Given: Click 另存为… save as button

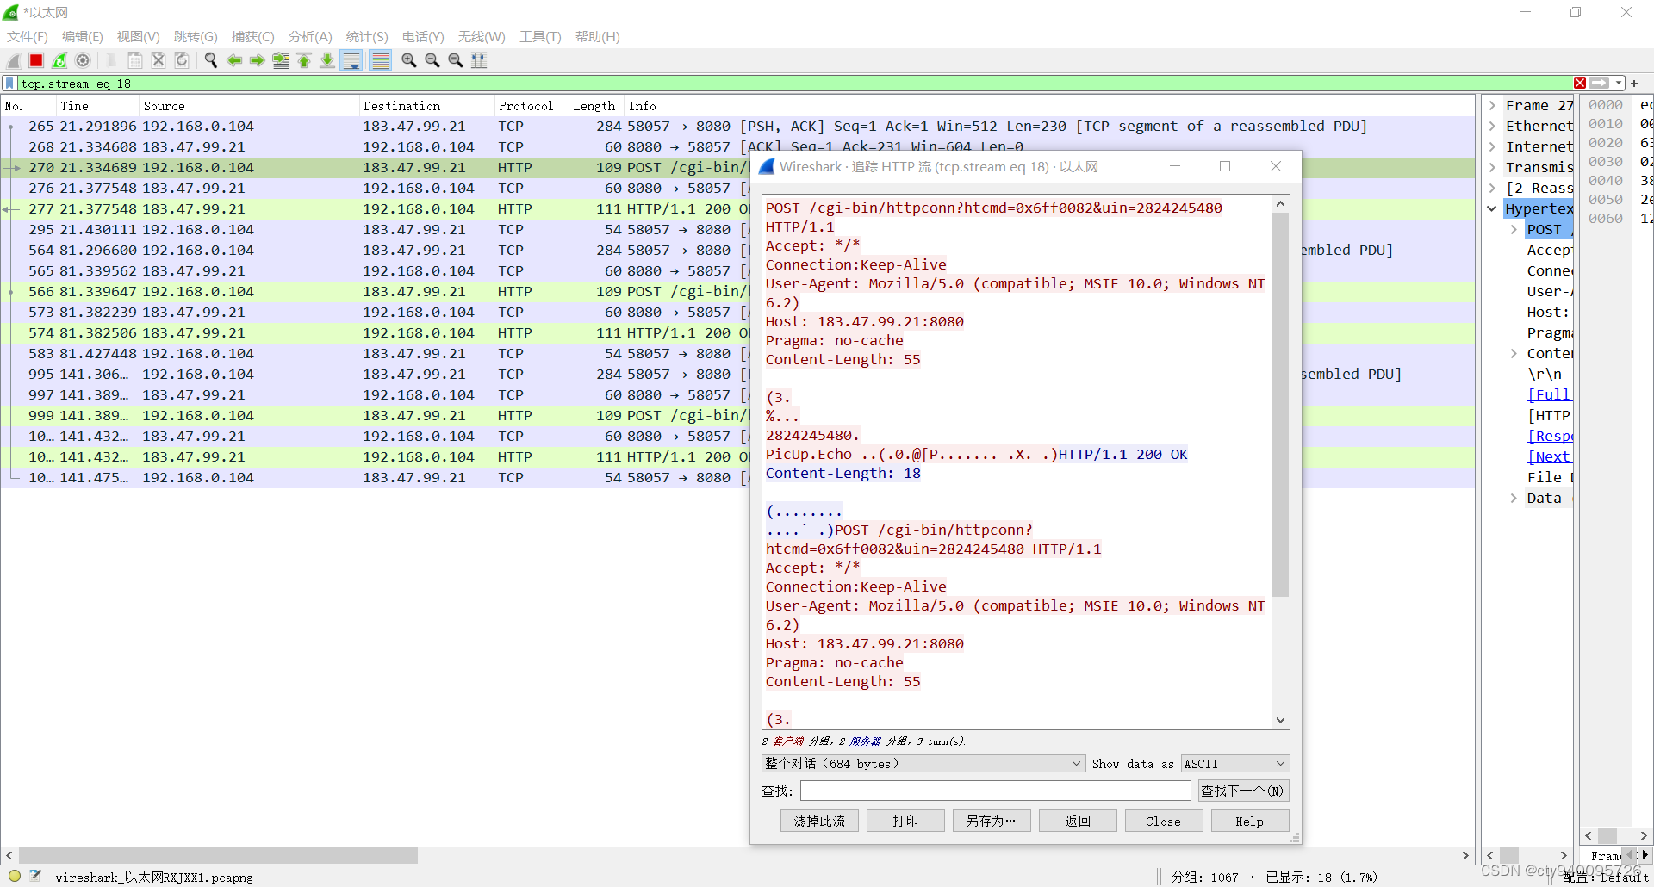Looking at the screenshot, I should coord(992,822).
